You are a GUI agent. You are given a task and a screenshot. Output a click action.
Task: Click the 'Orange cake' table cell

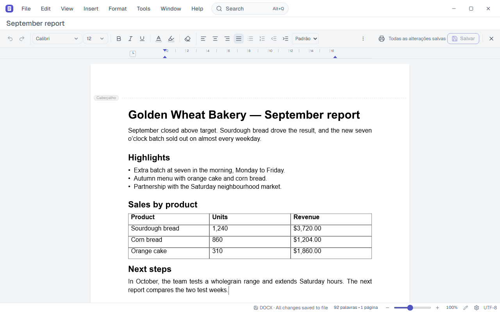pyautogui.click(x=169, y=253)
